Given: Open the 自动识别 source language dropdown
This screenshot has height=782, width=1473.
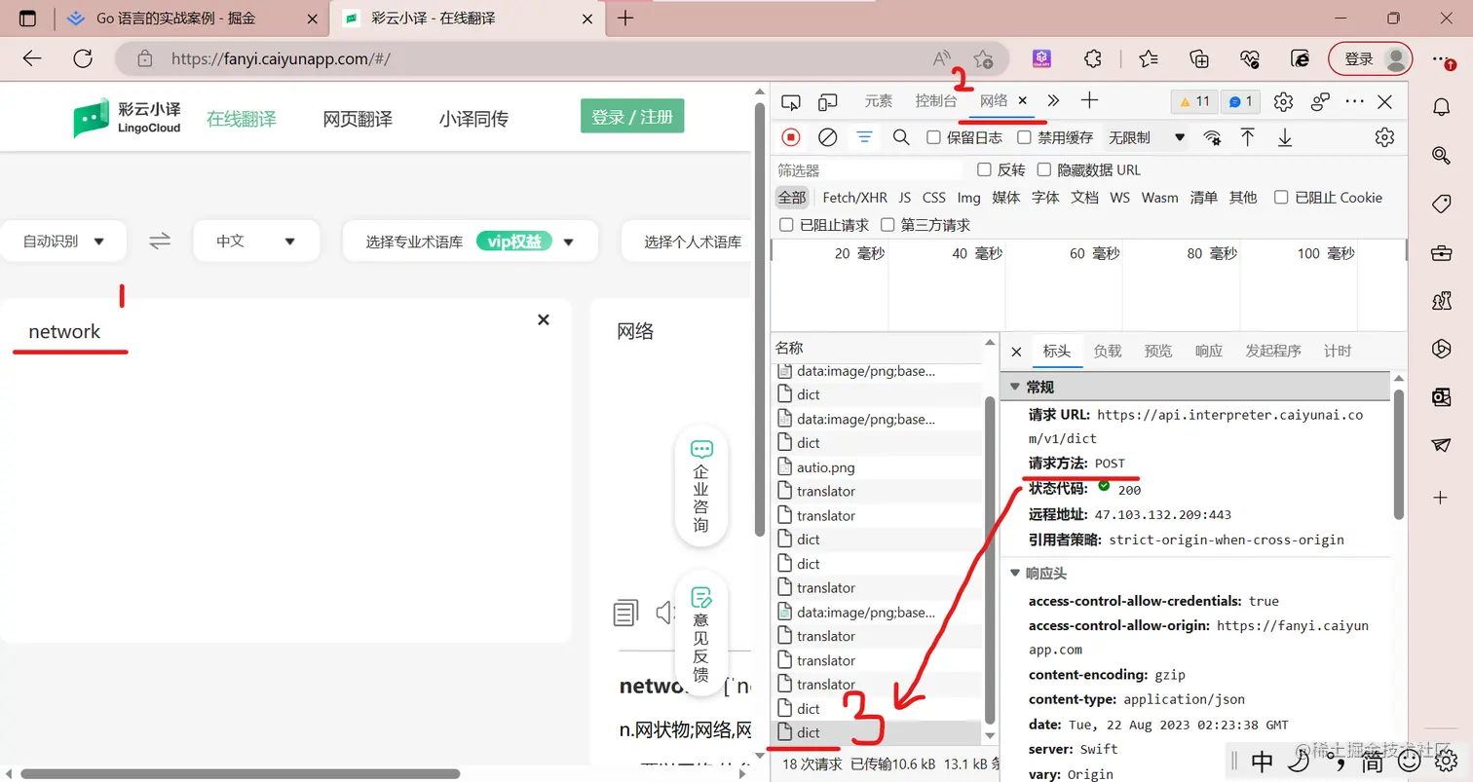Looking at the screenshot, I should (x=63, y=241).
